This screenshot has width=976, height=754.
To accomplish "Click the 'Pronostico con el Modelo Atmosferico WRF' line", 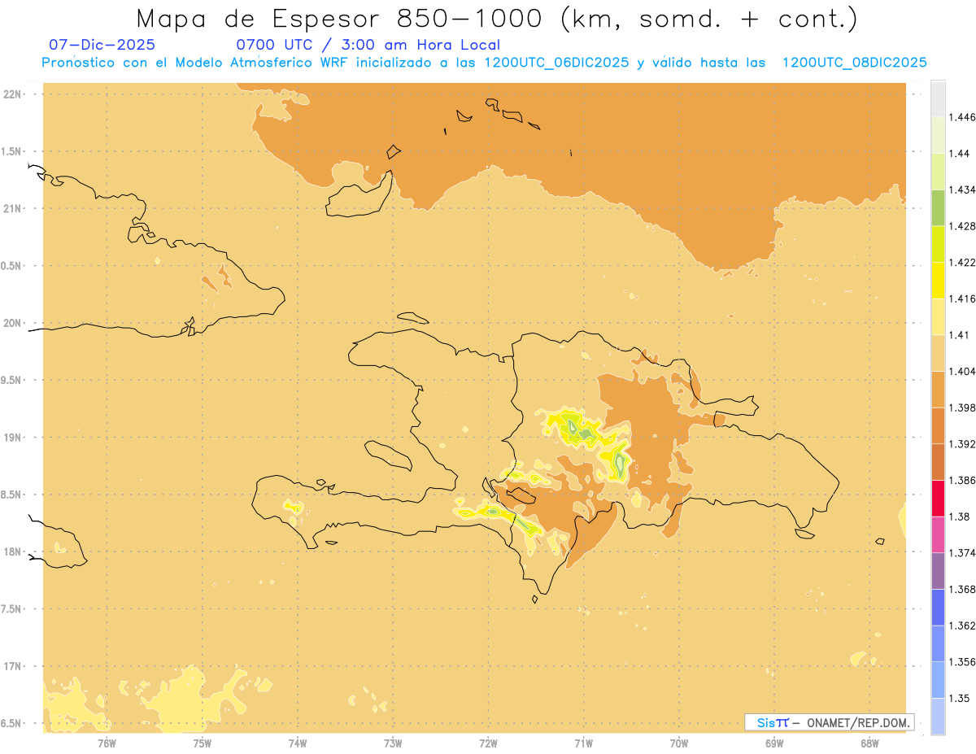I will (484, 63).
